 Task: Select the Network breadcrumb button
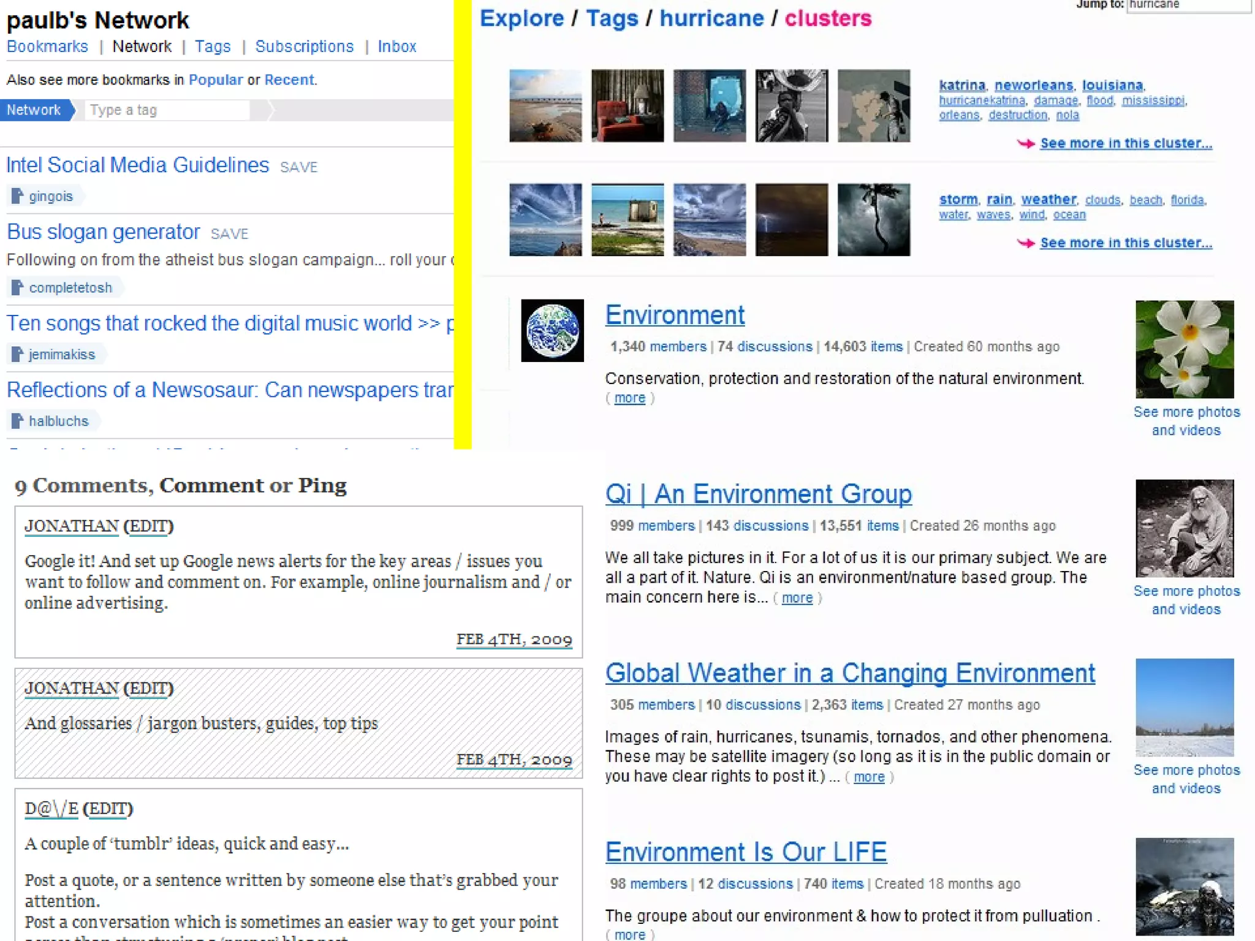point(34,110)
